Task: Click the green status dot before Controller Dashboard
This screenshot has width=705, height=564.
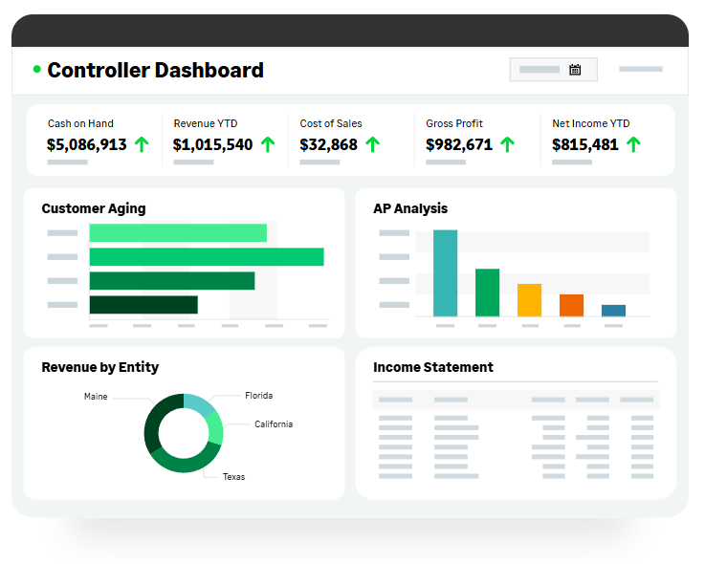Action: 37,69
